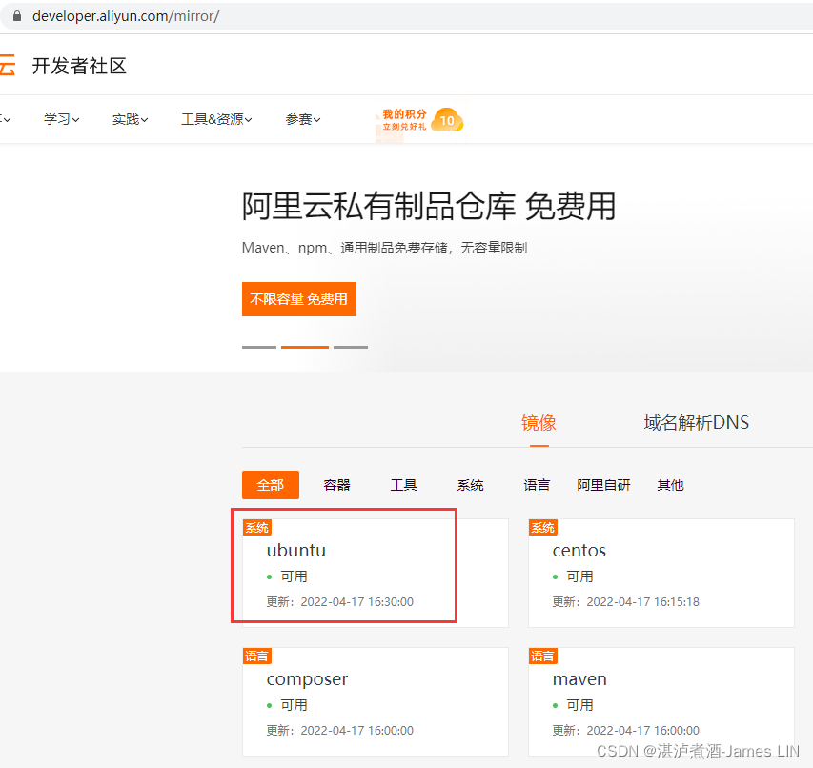Image resolution: width=813 pixels, height=768 pixels.
Task: Expand the 学习 navigation dropdown
Action: [60, 118]
